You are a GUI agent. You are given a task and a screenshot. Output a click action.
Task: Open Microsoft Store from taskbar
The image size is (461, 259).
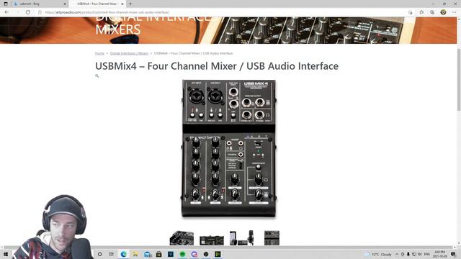coord(158,254)
